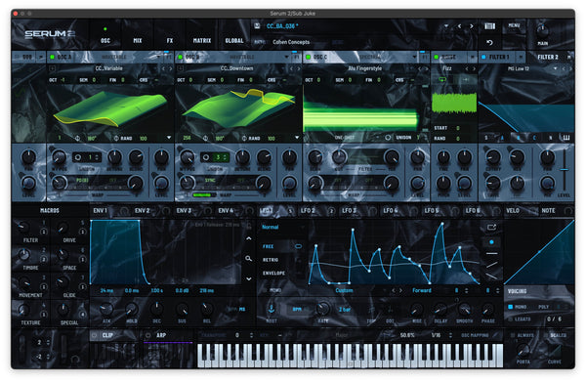Expand the OSC B wavetable options triangle
Viewport: 586px width, 382px height.
coord(297,138)
